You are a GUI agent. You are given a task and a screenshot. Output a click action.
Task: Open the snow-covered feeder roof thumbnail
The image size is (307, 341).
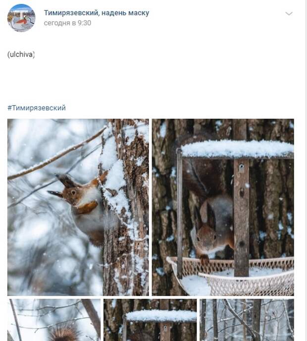click(150, 320)
